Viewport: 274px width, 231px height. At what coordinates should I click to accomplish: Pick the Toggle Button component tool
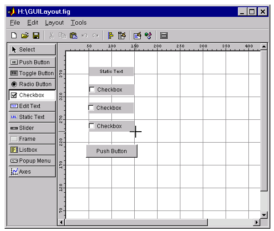tap(32, 73)
